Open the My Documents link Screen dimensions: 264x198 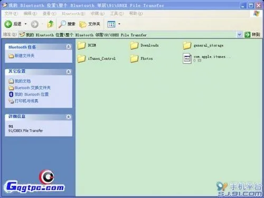point(23,81)
